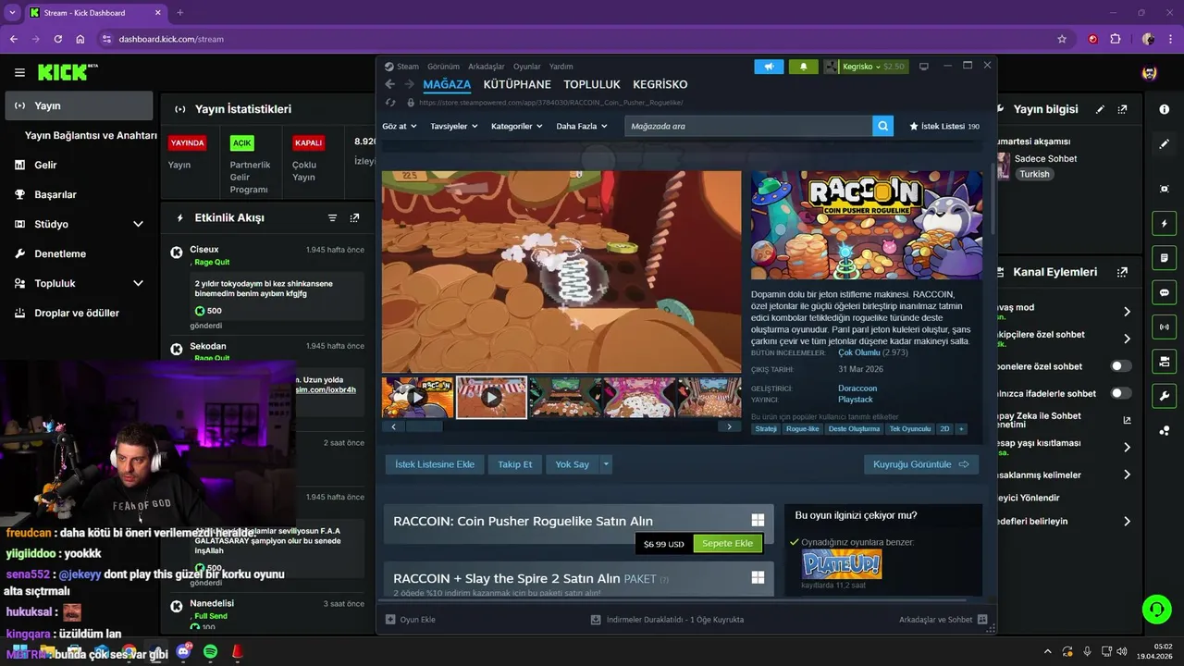1184x666 pixels.
Task: Click Kuyruğu Görüntüle button
Action: [921, 464]
